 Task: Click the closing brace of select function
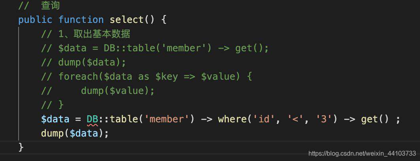21,147
